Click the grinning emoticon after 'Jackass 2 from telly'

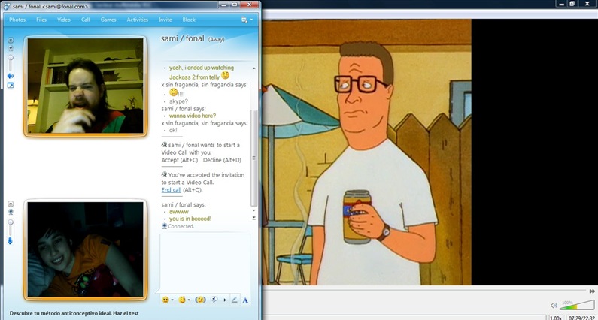pyautogui.click(x=226, y=76)
